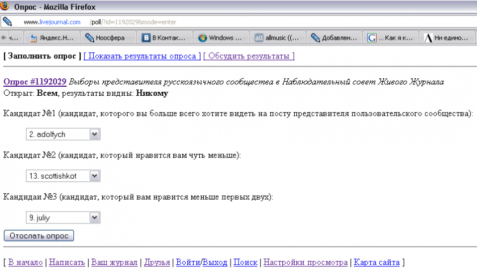The image size is (477, 275).
Task: Open the Поиск link
Action: click(245, 262)
